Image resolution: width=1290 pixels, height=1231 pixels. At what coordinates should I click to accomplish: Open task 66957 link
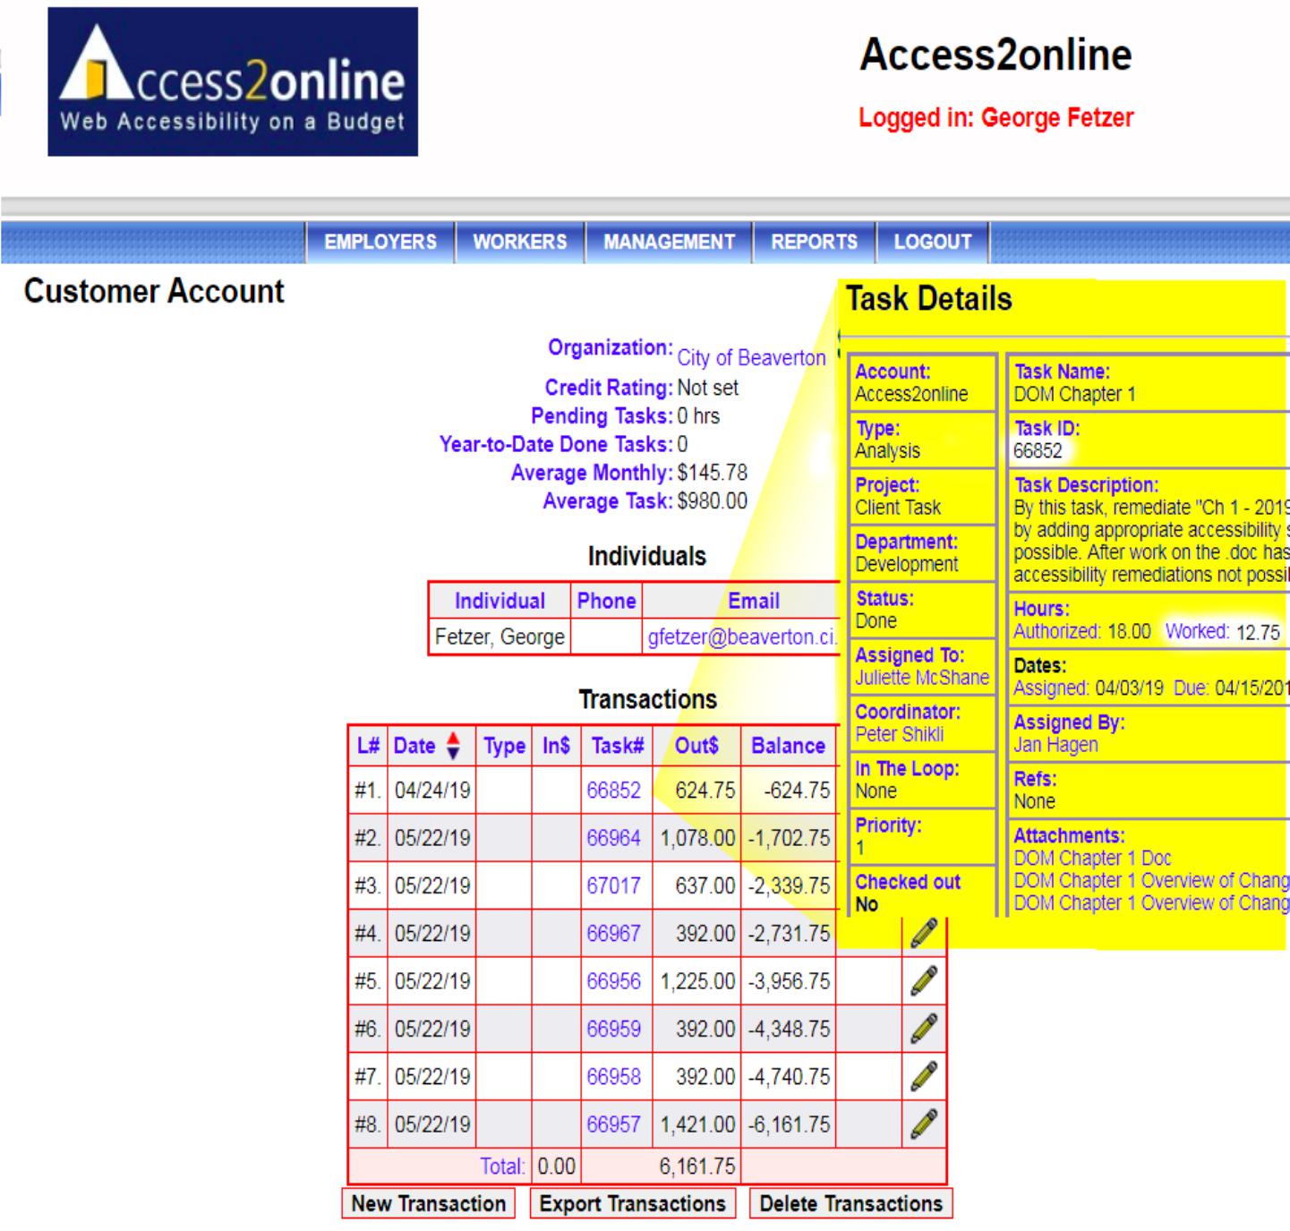tap(614, 1124)
